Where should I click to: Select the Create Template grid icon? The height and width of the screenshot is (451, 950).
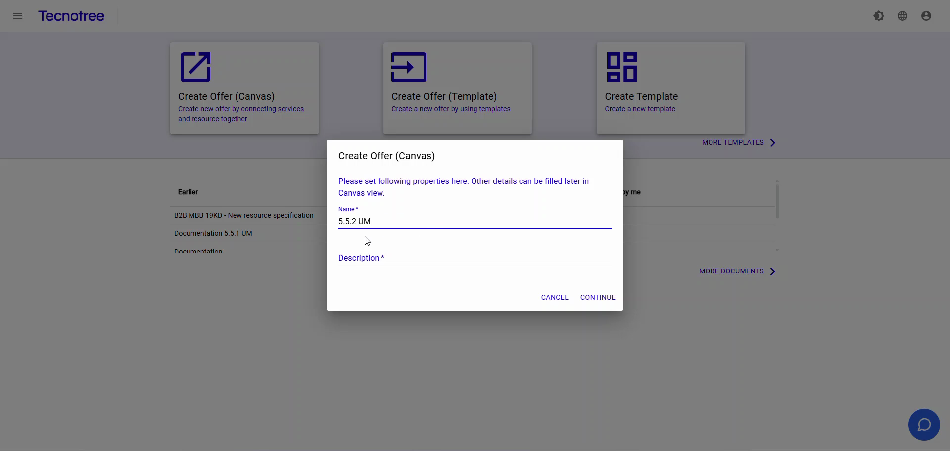pos(621,67)
